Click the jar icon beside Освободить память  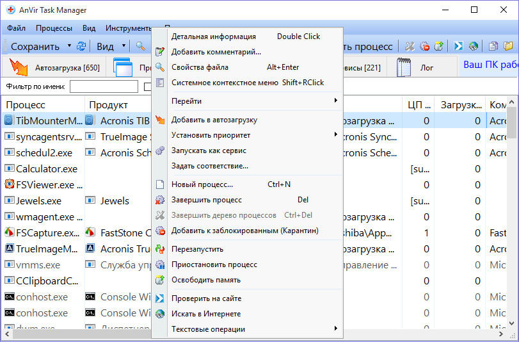point(160,280)
